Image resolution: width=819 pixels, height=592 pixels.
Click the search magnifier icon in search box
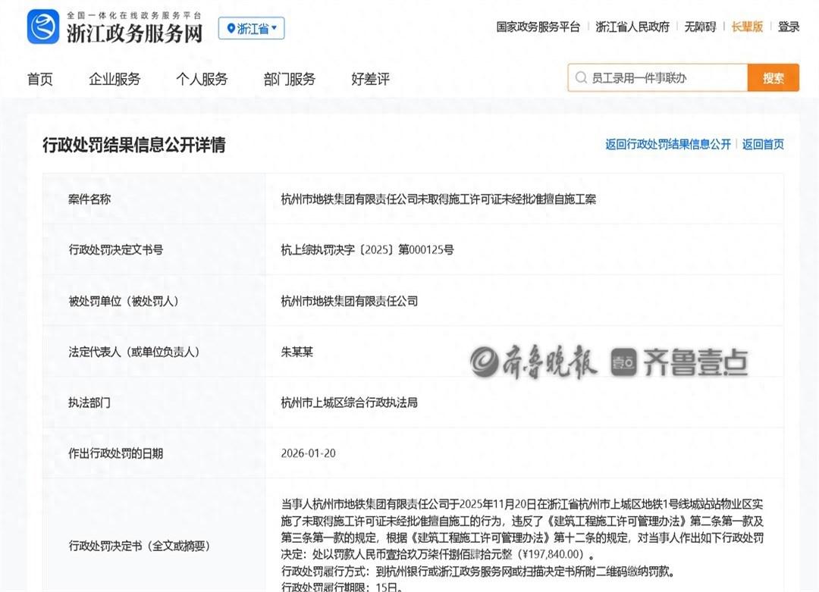click(x=581, y=78)
